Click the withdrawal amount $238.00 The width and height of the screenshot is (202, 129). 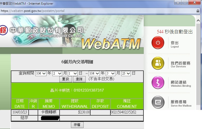click(x=84, y=112)
